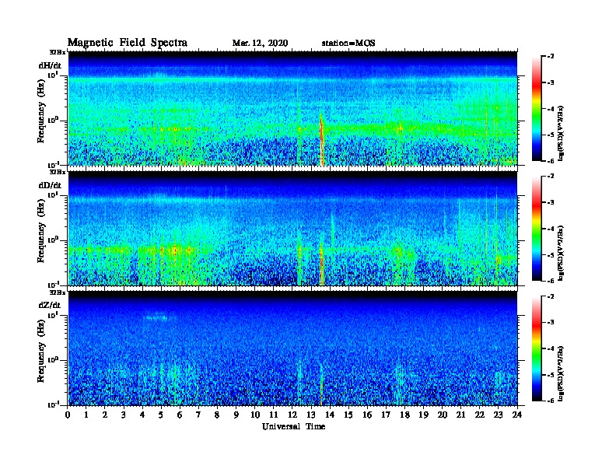Click the hour '17' tick label

tap(387, 415)
